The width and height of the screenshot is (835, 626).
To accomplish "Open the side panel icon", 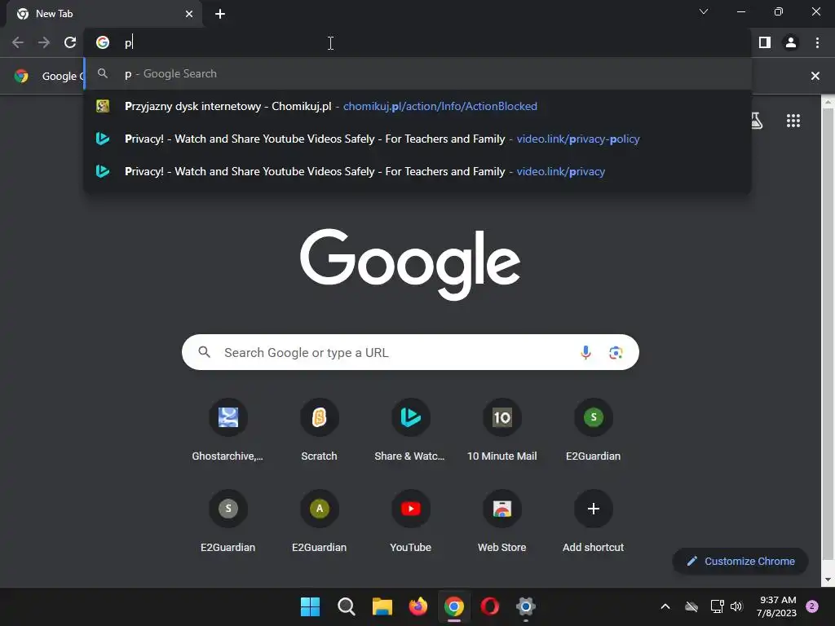I will click(765, 42).
